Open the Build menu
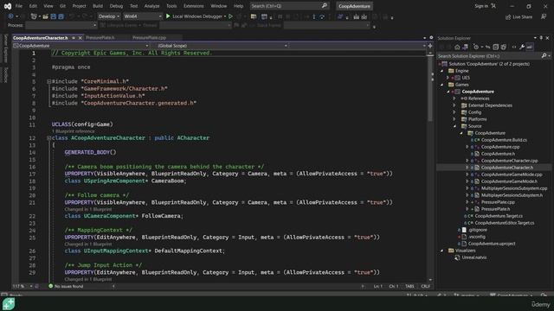The height and width of the screenshot is (311, 554). coord(98,6)
